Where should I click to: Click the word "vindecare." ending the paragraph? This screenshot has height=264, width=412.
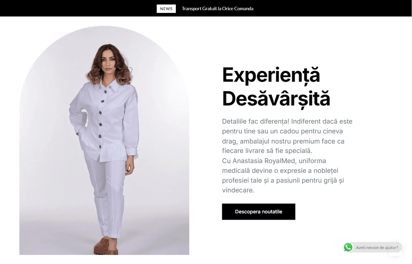pos(238,190)
